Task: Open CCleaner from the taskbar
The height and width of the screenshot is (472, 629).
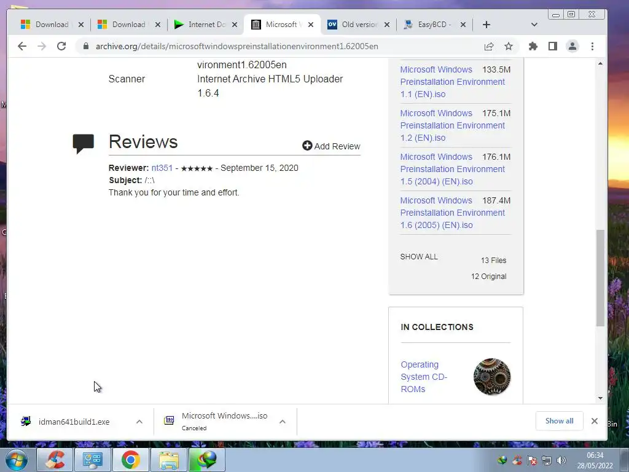Action: coord(55,460)
